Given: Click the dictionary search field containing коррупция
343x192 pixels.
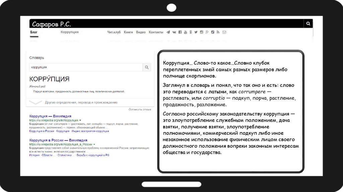Looking at the screenshot, I should (85, 67).
